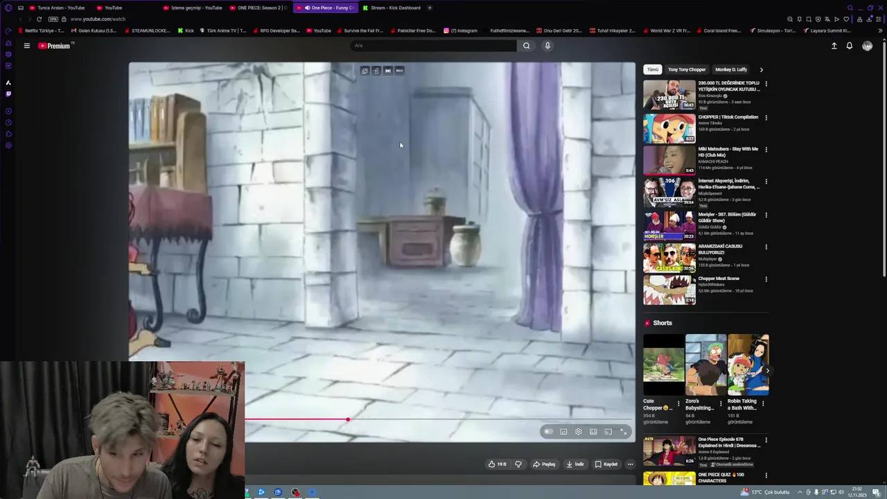Dislike the video
Image resolution: width=887 pixels, height=499 pixels.
[518, 464]
